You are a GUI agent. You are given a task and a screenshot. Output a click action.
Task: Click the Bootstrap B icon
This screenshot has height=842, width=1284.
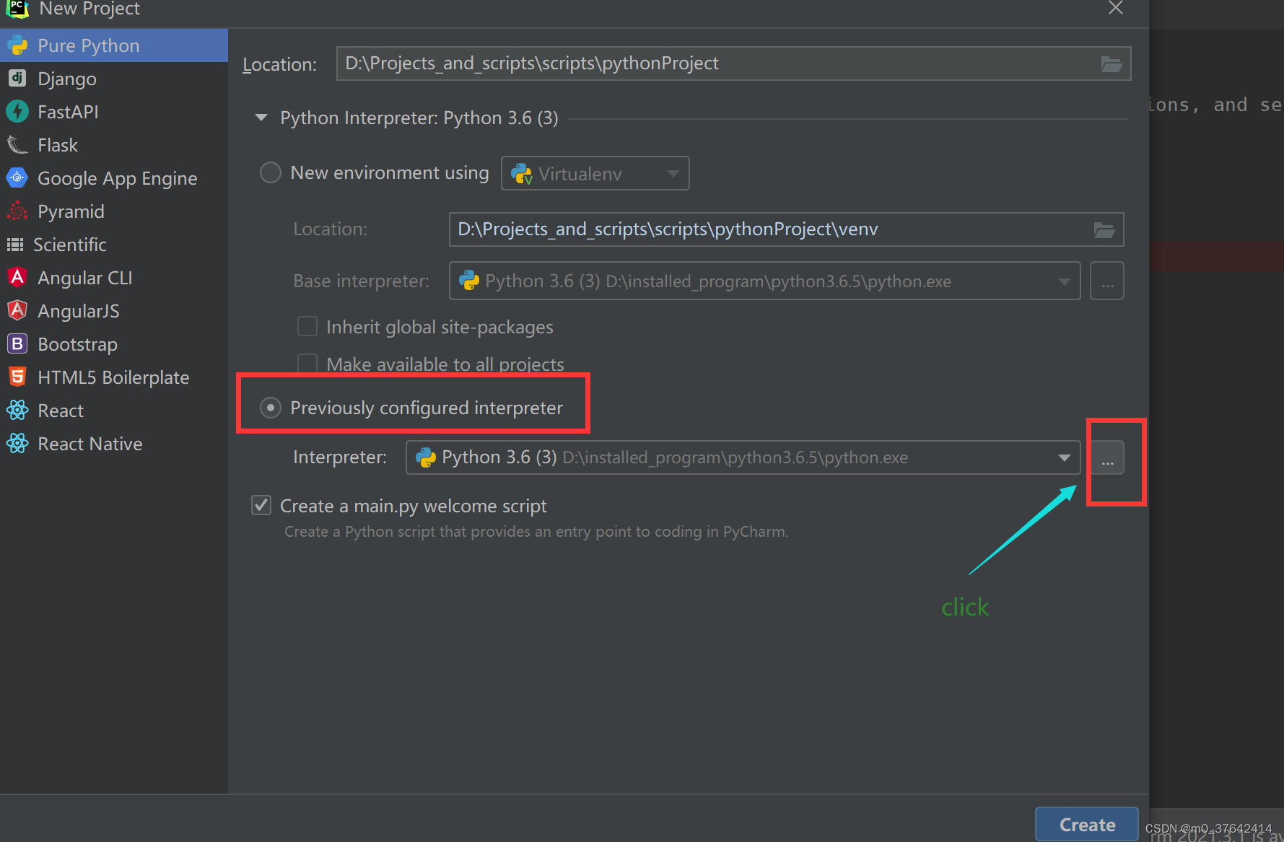pos(17,343)
